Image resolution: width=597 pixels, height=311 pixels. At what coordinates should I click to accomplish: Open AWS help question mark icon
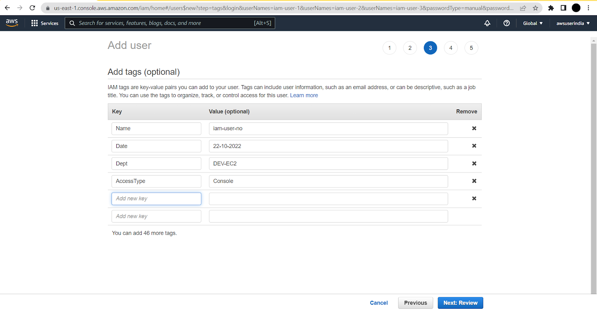click(x=507, y=23)
